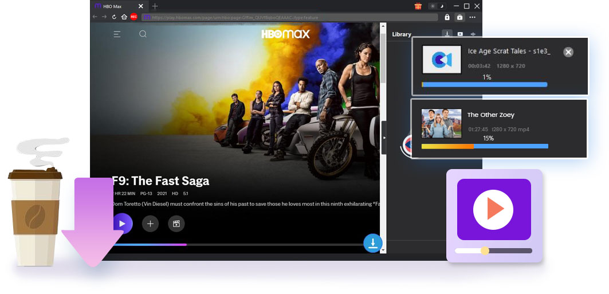Click the padlock icon in toolbar
609x294 pixels.
pos(447,17)
